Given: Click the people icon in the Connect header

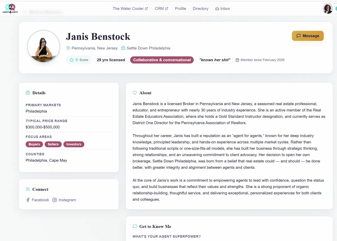Looking at the screenshot, I should (28, 189).
